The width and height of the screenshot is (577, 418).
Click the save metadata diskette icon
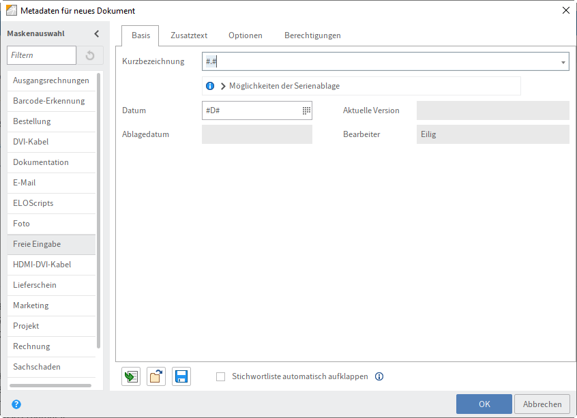(181, 376)
